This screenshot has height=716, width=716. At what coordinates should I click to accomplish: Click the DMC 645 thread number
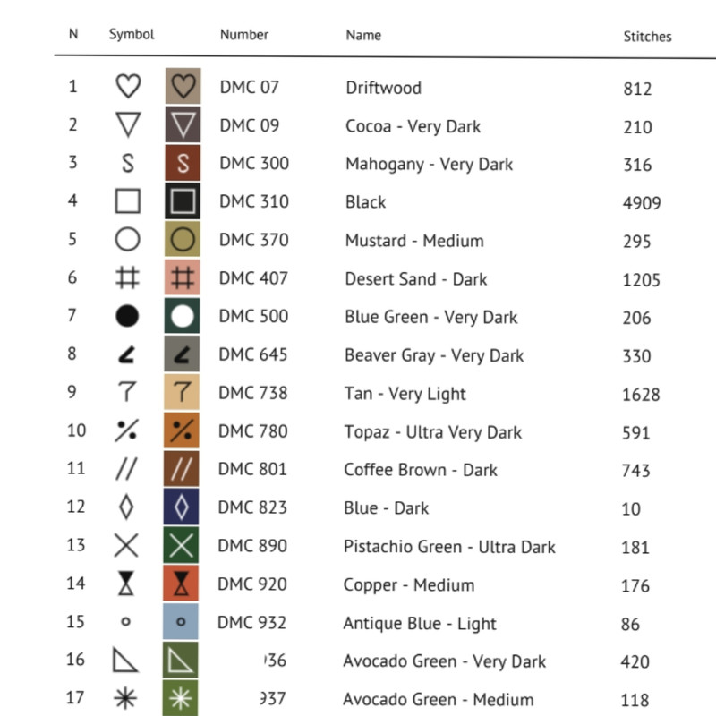253,354
